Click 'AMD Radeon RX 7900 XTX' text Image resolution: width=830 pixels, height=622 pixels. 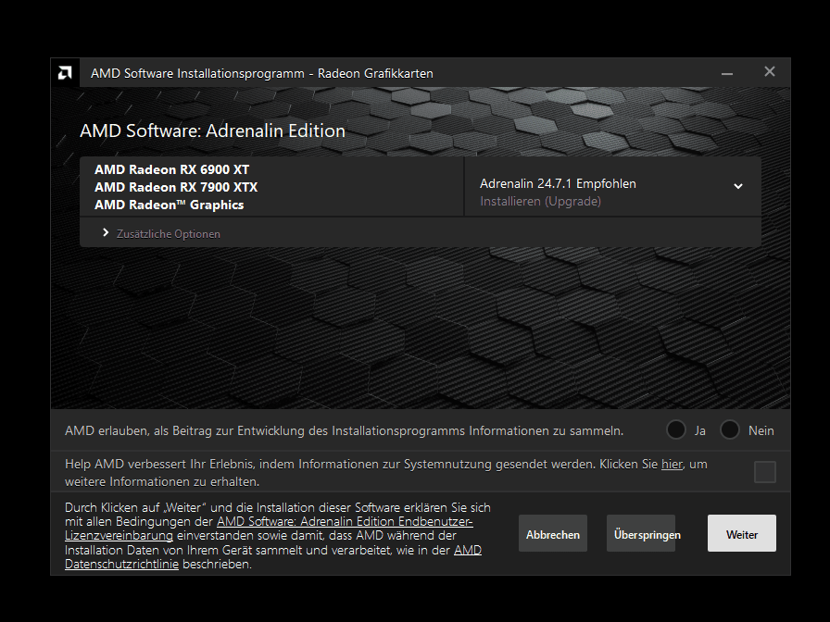pyautogui.click(x=176, y=187)
